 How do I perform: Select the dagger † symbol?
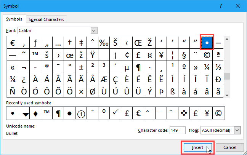coord(70,43)
